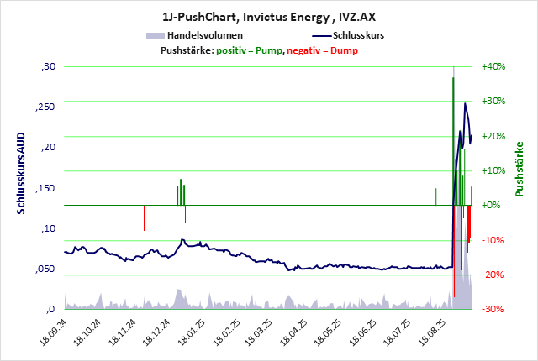This screenshot has height=361, width=538.
Task: Click the isolated thin green bar before 18.08.25 spike
Action: pyautogui.click(x=436, y=196)
